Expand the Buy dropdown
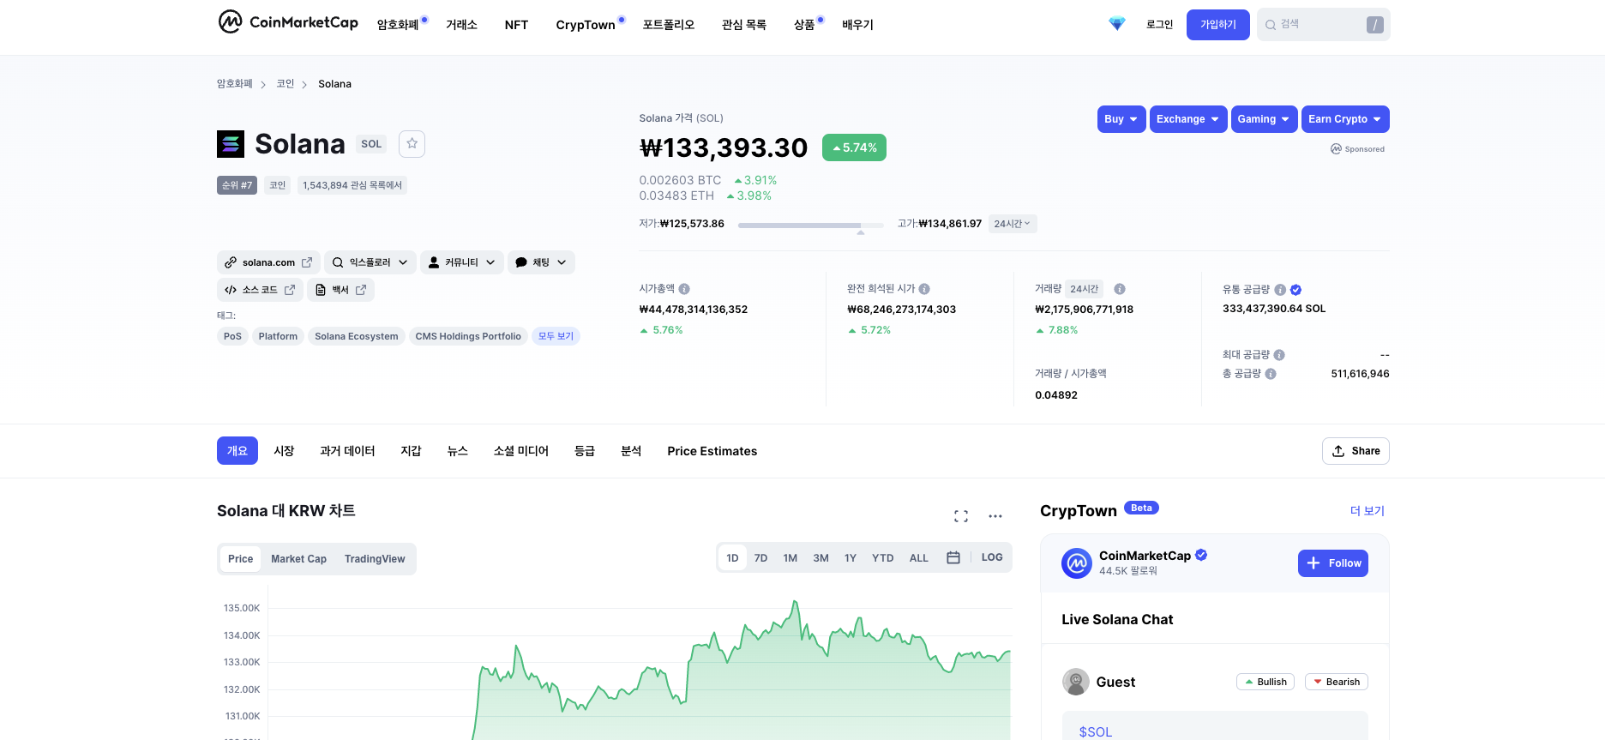This screenshot has width=1605, height=740. 1121,119
